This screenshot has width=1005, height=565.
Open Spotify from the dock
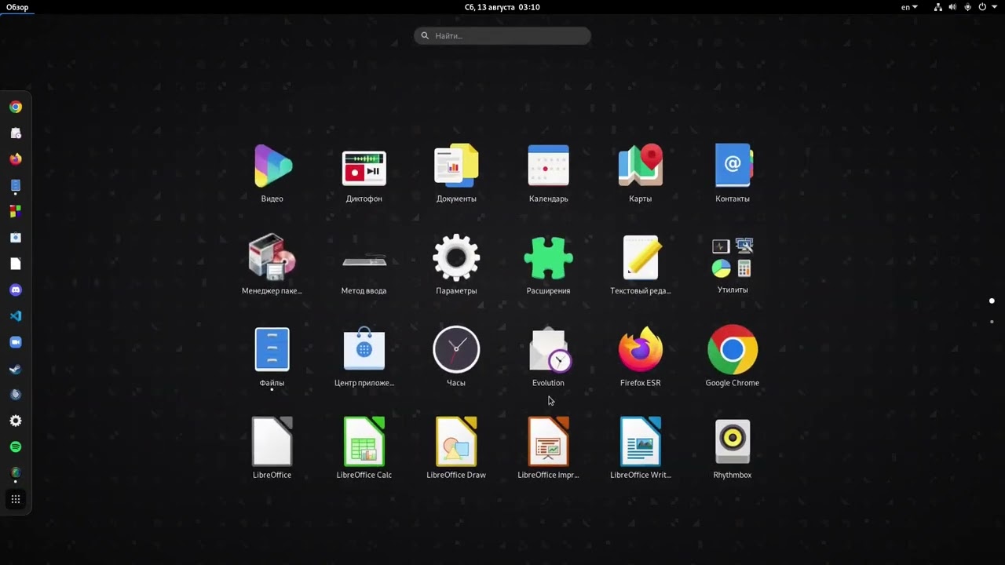click(16, 447)
